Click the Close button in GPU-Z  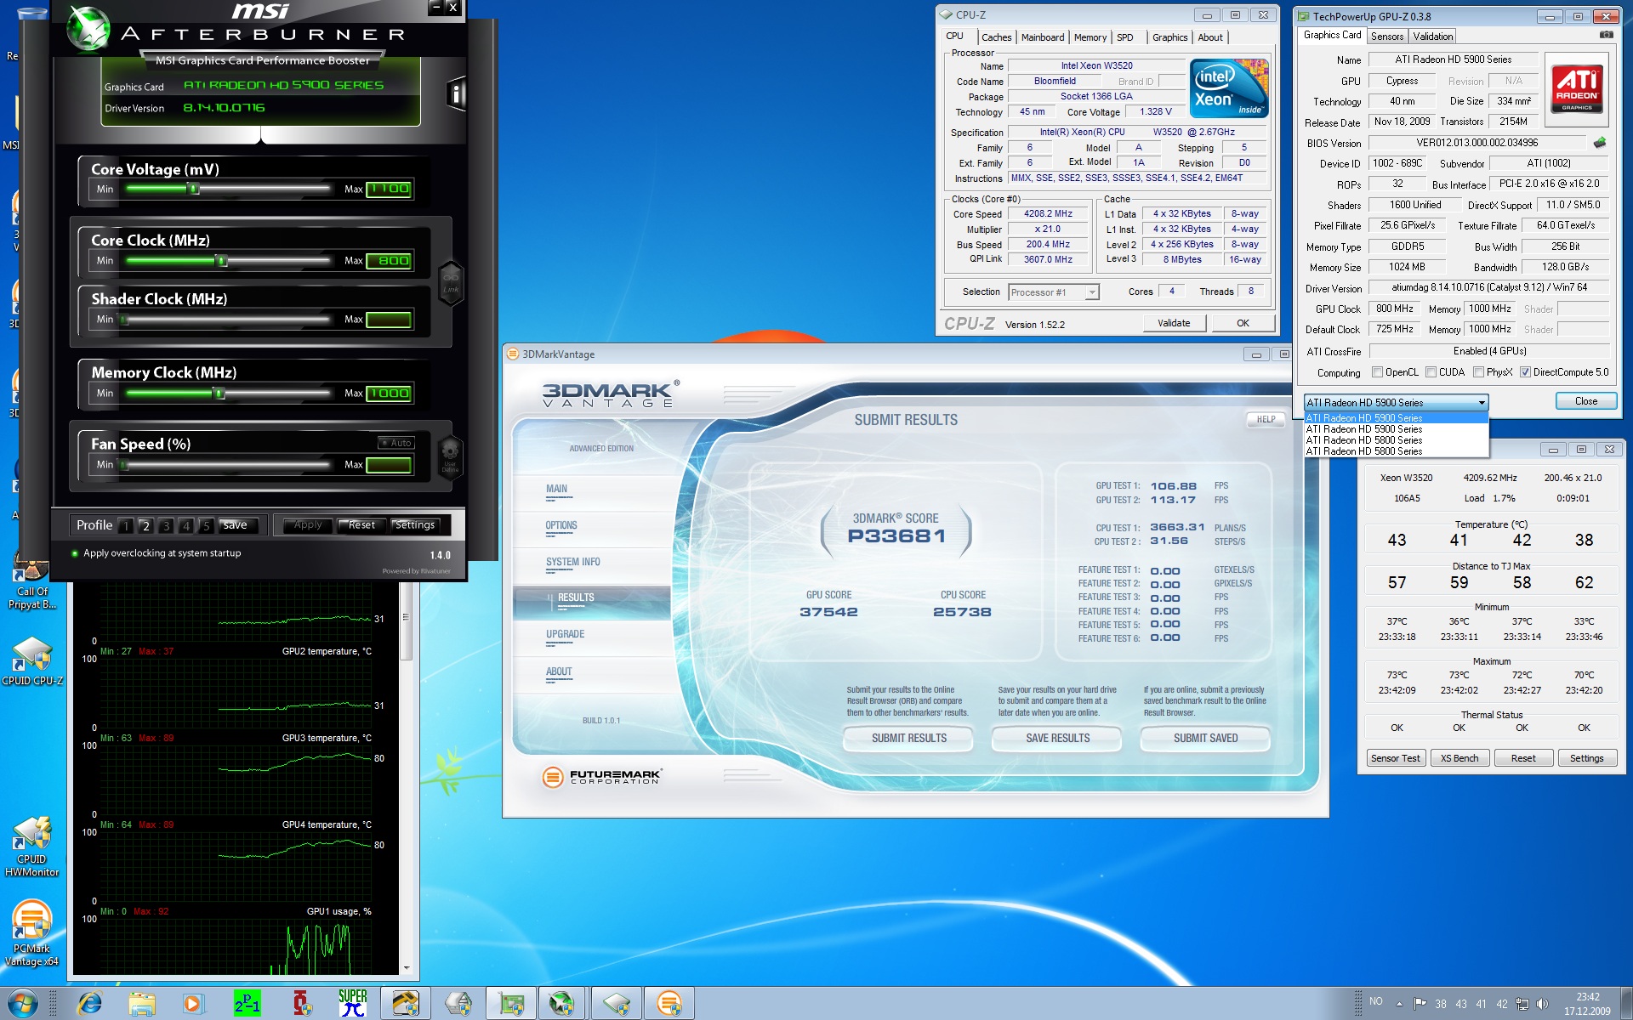(x=1585, y=401)
